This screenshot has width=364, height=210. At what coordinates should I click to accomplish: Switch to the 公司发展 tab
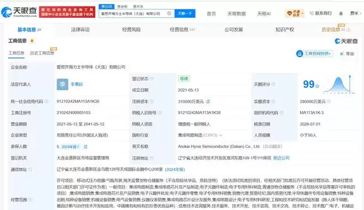[x=233, y=29]
